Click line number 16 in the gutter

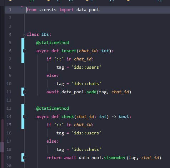[x=9, y=133]
